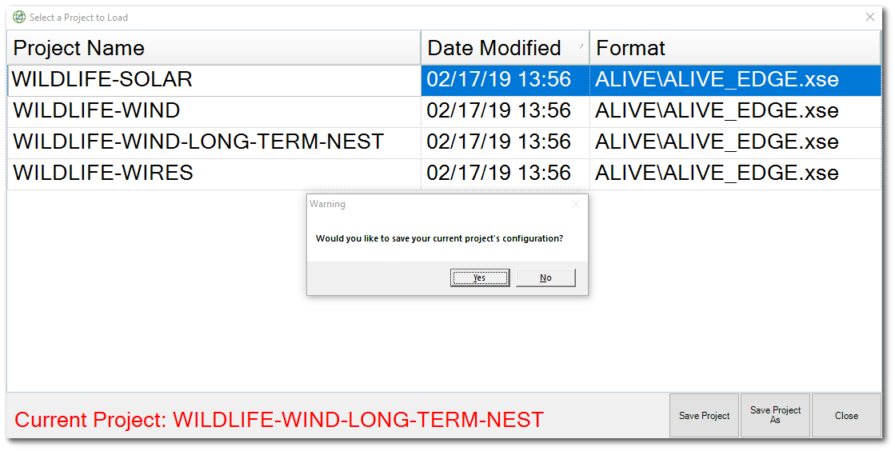Click the Current Project red label

coord(279,419)
